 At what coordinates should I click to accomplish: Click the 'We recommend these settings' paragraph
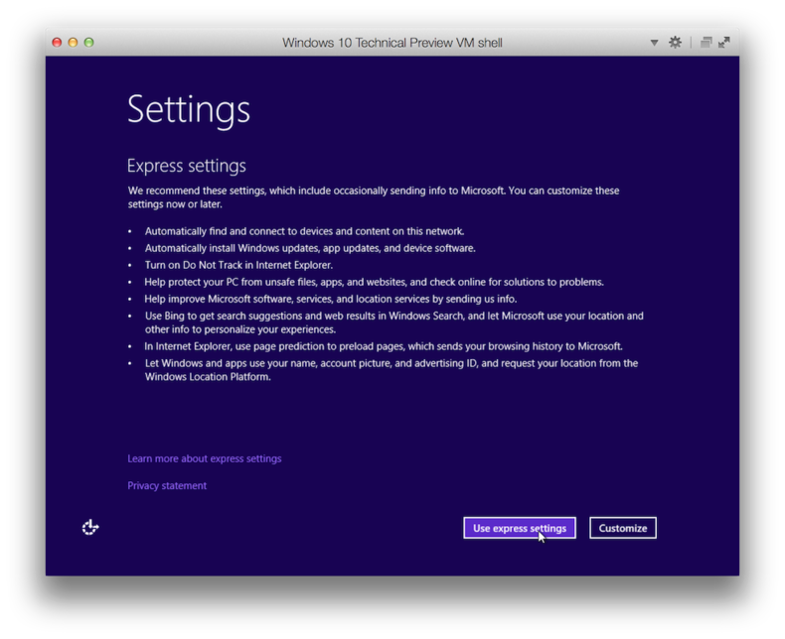[374, 197]
